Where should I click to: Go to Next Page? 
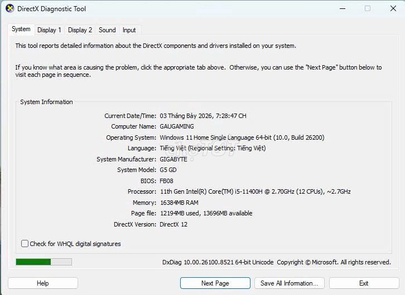click(215, 283)
